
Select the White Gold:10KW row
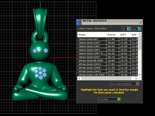pyautogui.click(x=108, y=68)
